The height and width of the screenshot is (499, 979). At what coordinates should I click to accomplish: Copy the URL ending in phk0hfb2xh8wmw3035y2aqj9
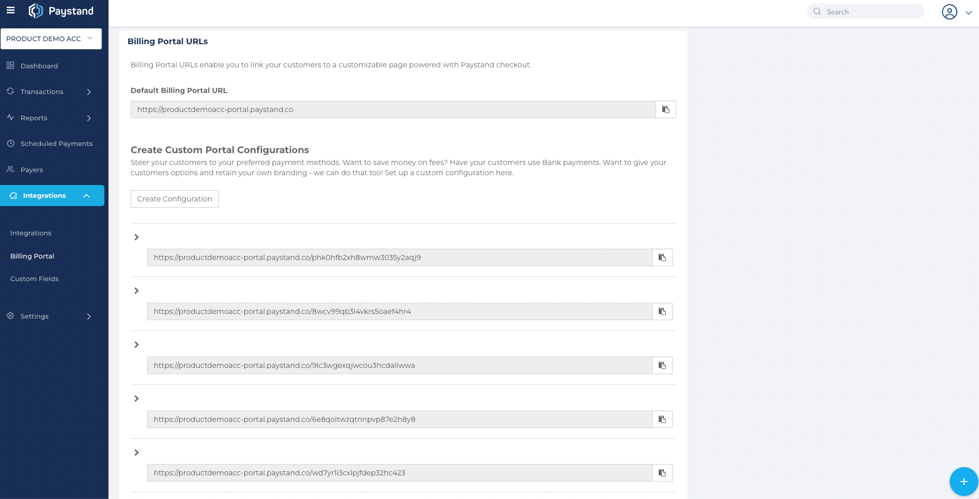[662, 257]
